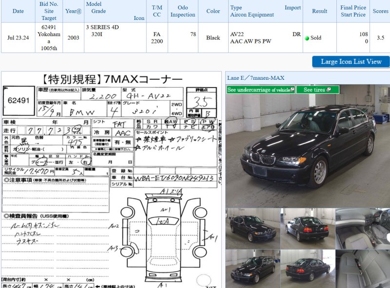390x288 pixels.
Task: Click the 2003 year cell
Action: click(x=74, y=38)
